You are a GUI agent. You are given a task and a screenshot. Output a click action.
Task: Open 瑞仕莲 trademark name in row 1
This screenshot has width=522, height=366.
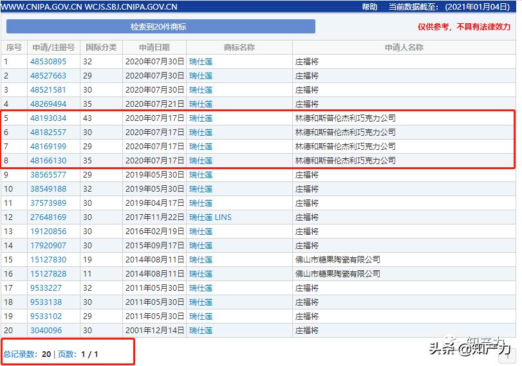[201, 62]
